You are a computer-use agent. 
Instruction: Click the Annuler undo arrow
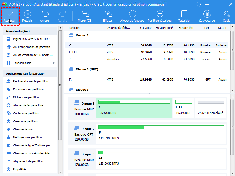pyautogui.click(x=45, y=14)
